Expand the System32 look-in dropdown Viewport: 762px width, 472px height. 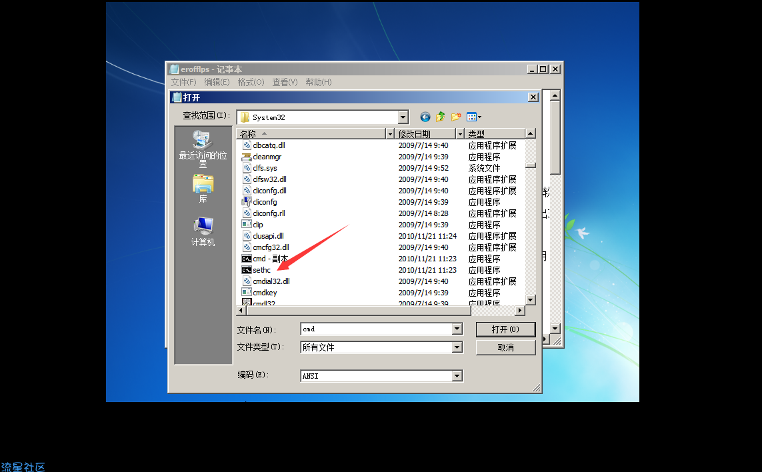(403, 117)
